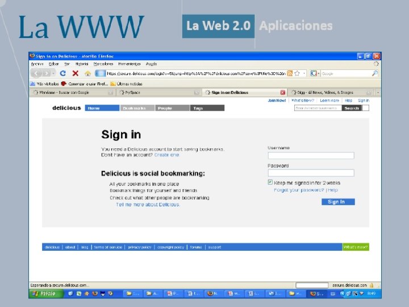Stop loading with the red X icon
This screenshot has height=307, width=409.
76,73
